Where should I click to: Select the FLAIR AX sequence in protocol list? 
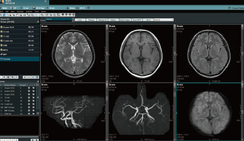20,41
